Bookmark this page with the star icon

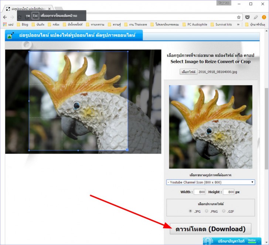point(239,17)
